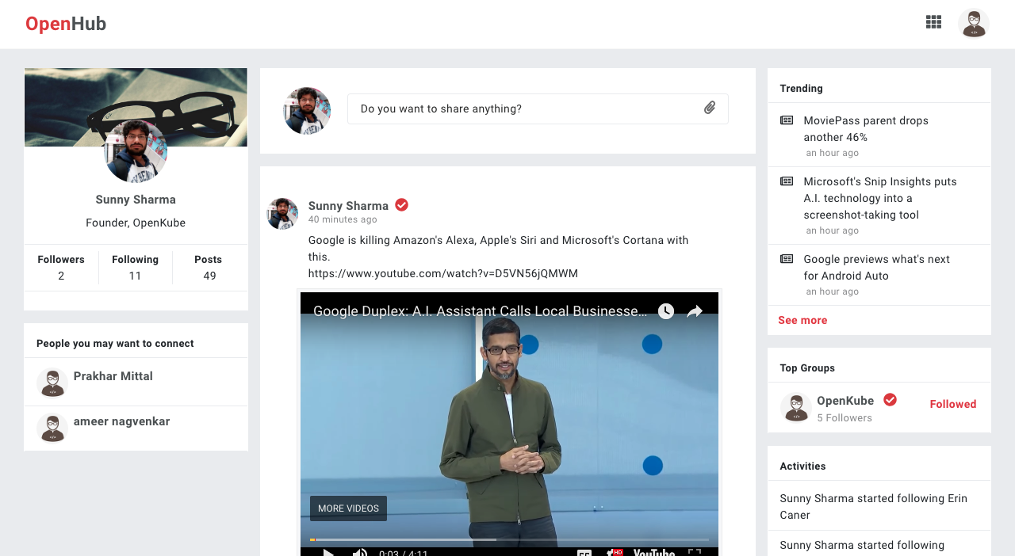This screenshot has width=1015, height=556.
Task: Focus the 'Do you want to share anything?' field
Action: tap(538, 109)
